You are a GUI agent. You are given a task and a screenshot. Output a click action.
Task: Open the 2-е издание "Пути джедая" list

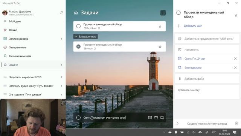pyautogui.click(x=33, y=94)
